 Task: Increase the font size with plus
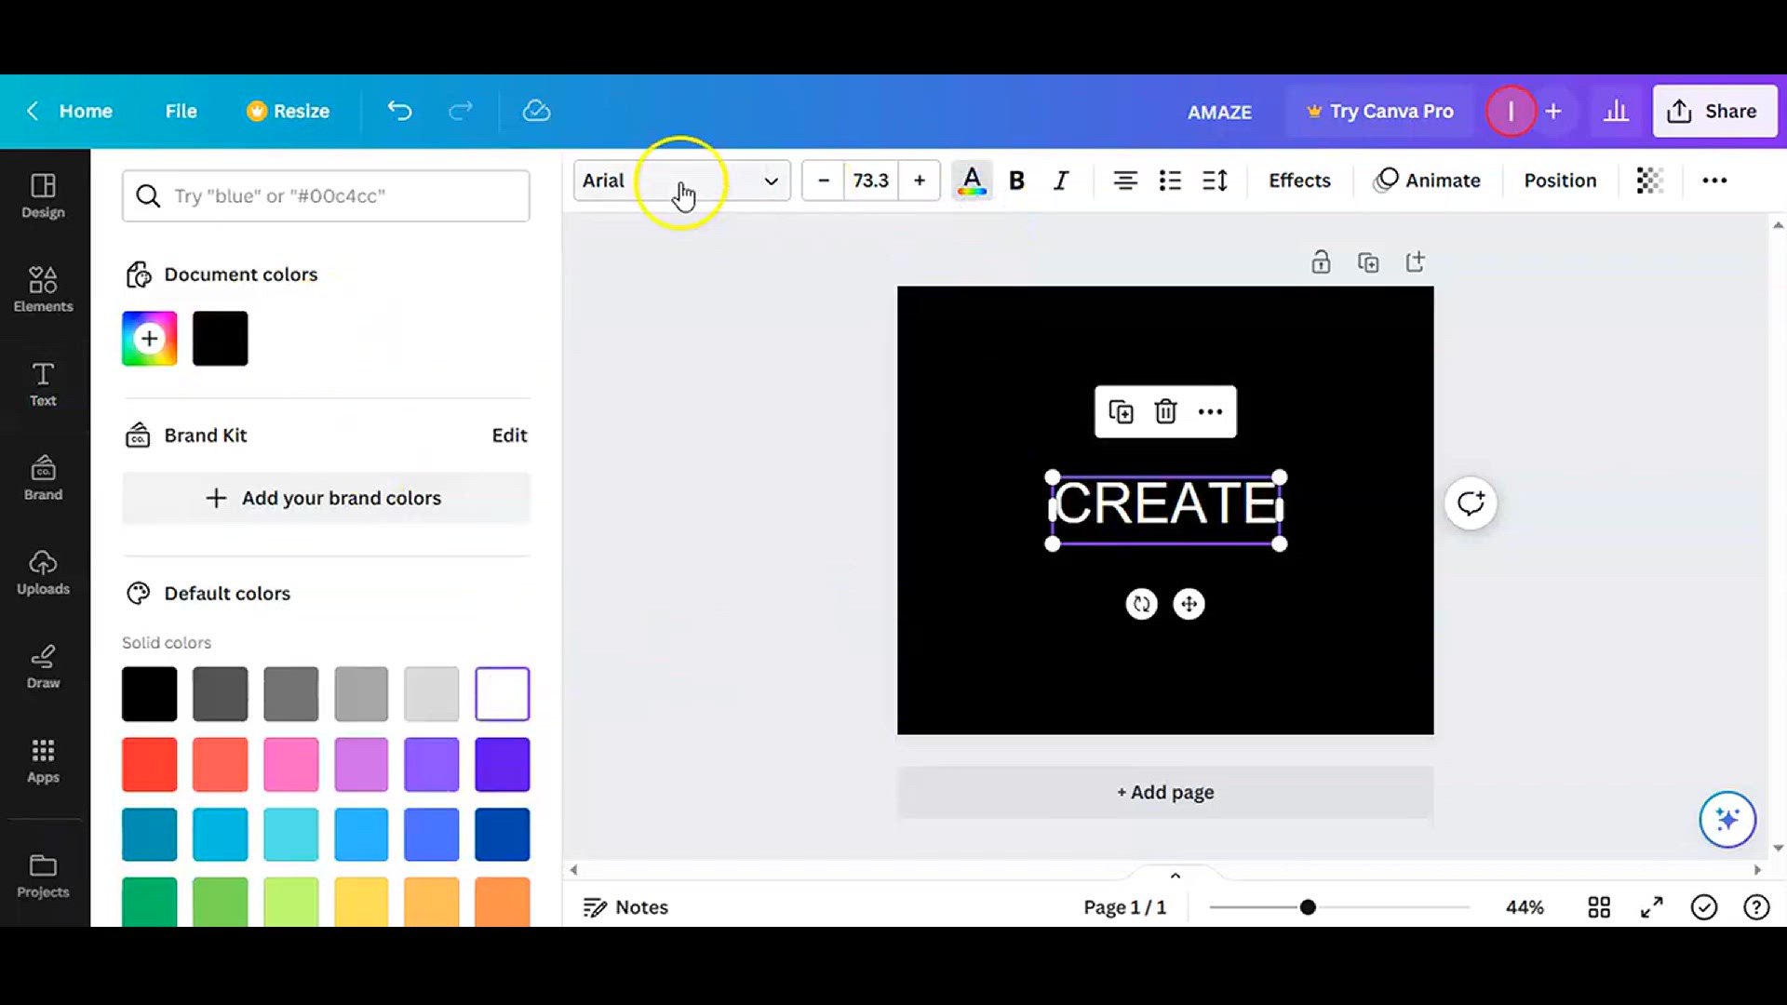(920, 181)
